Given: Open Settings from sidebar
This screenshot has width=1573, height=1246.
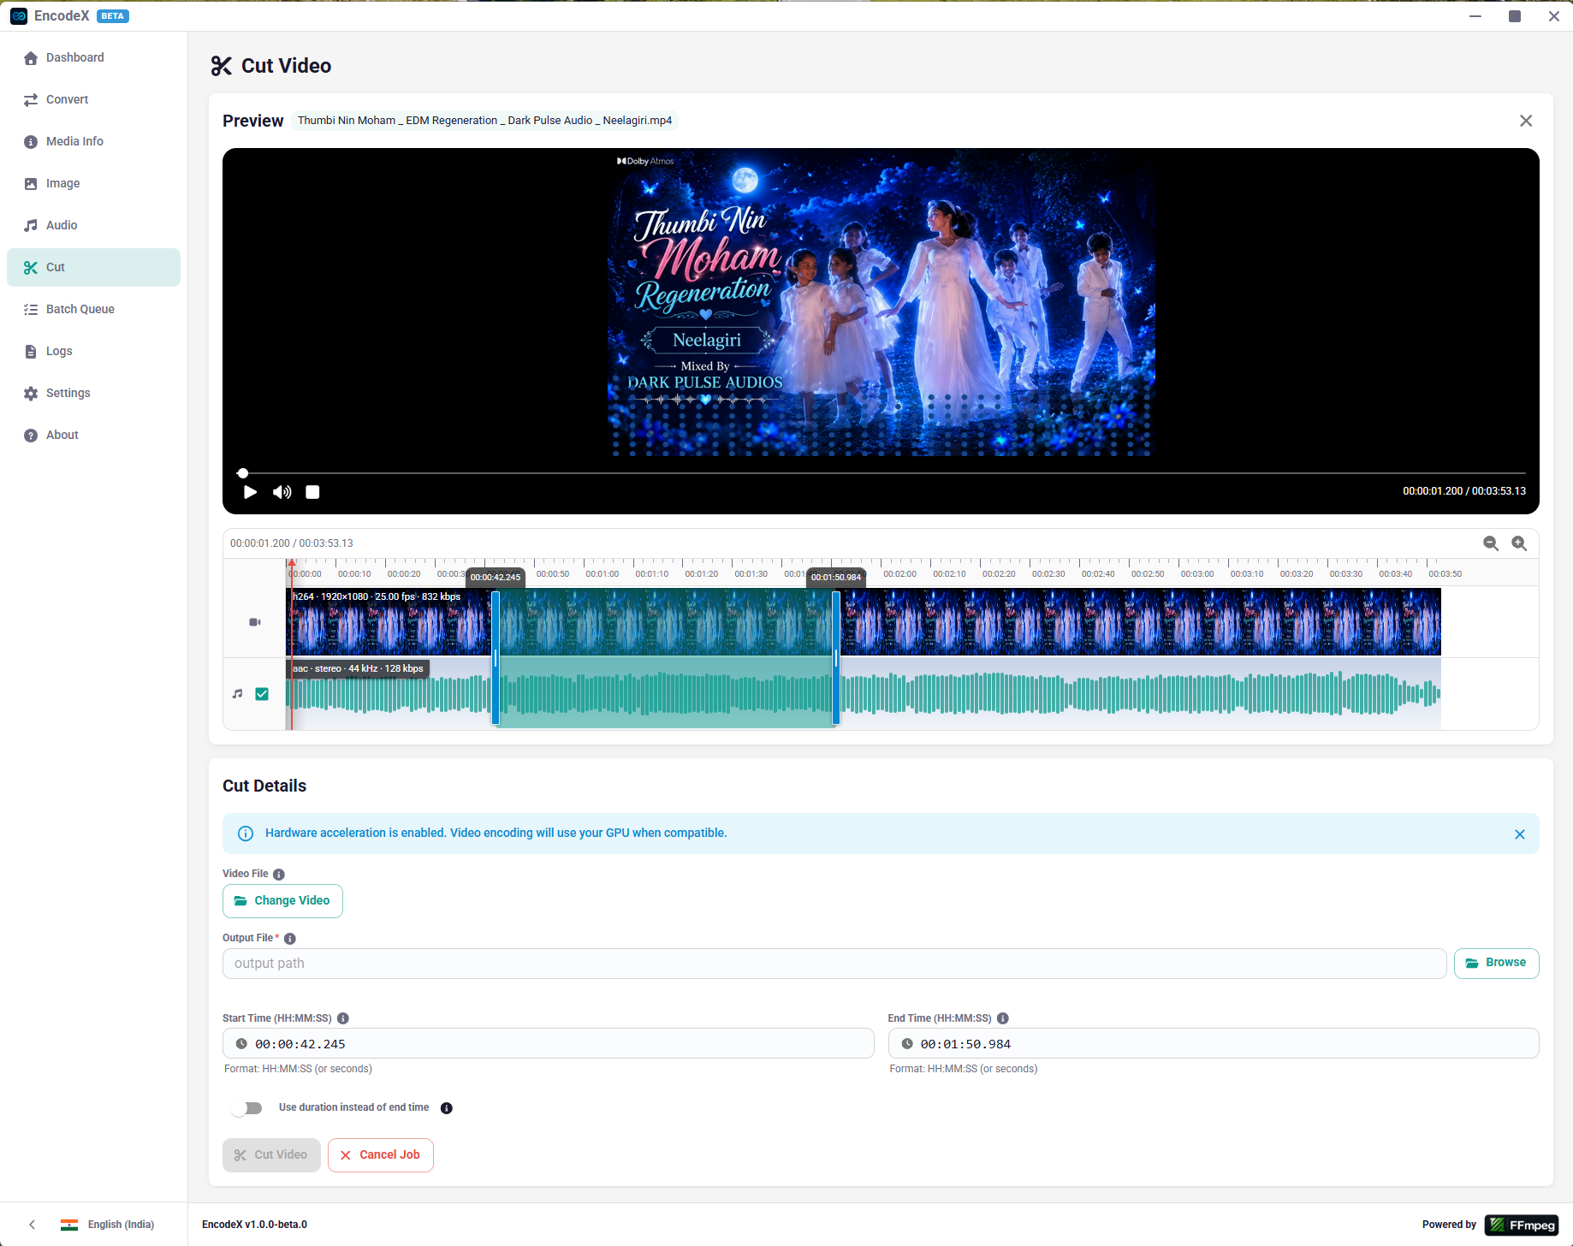Looking at the screenshot, I should click(x=93, y=393).
